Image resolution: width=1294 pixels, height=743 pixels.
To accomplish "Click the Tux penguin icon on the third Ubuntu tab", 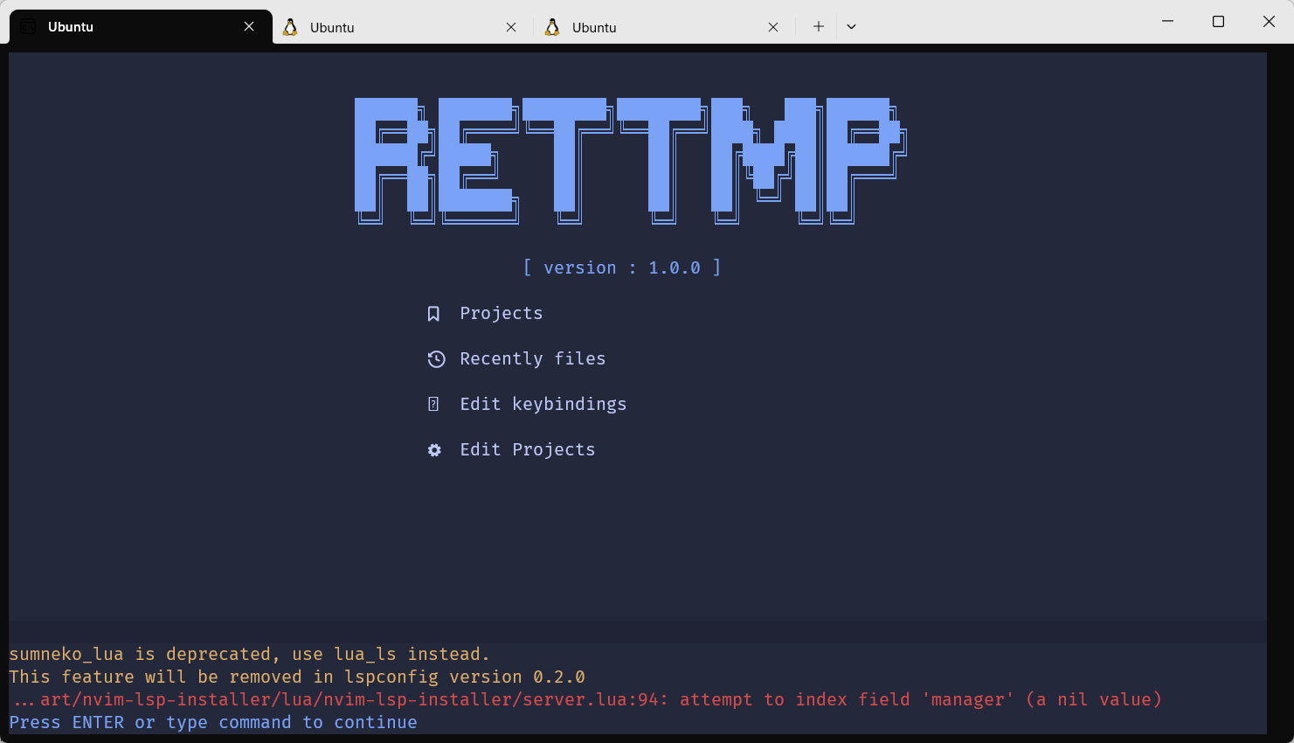I will coord(551,26).
